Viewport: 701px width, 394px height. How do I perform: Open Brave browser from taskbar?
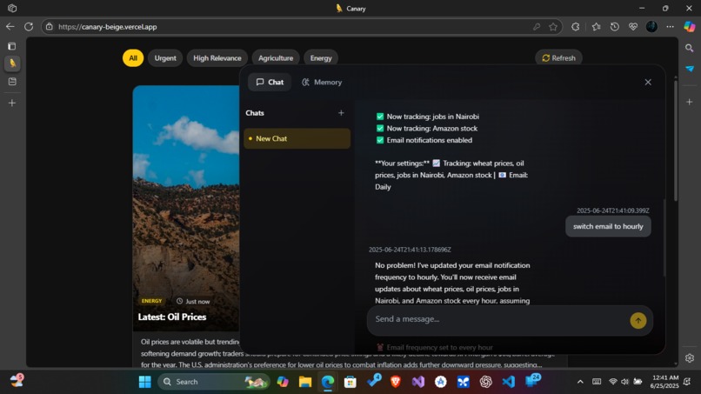[395, 382]
